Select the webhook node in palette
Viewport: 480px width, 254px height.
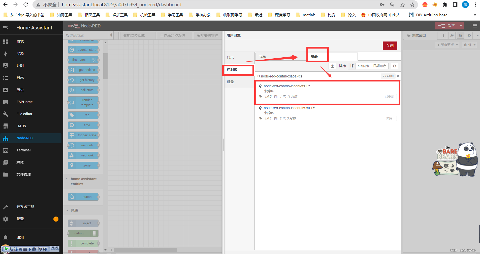click(83, 155)
